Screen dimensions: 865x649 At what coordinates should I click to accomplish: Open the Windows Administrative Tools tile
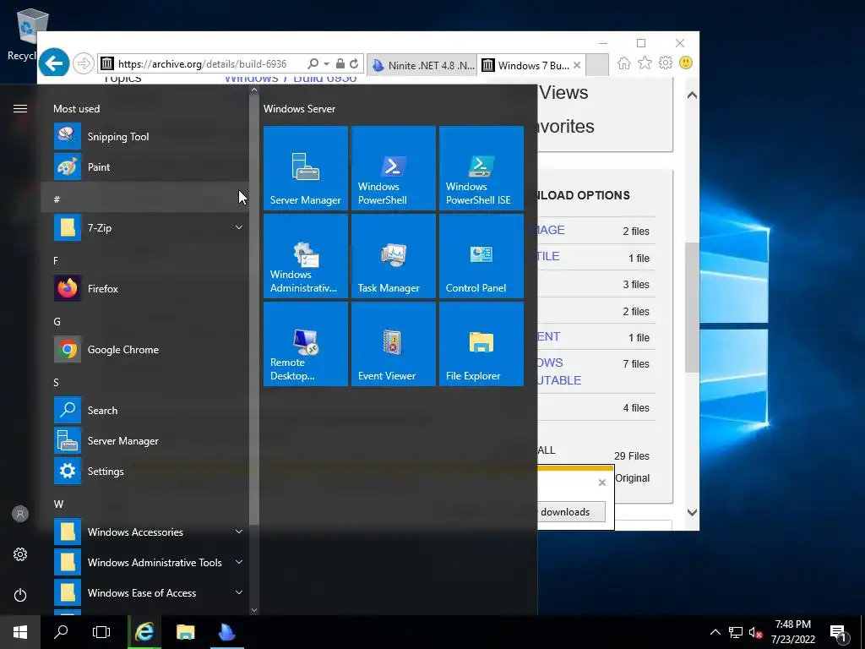click(x=306, y=256)
